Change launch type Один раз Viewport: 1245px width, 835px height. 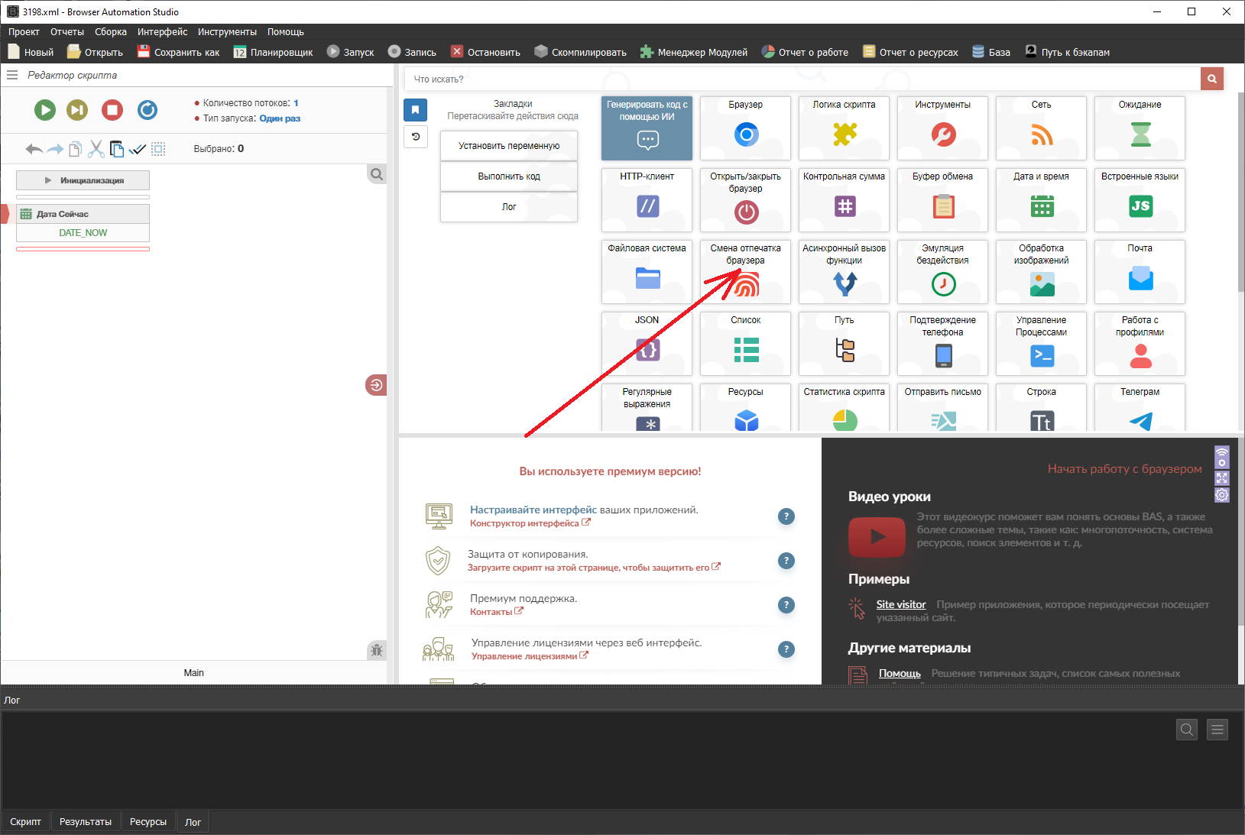tap(280, 118)
